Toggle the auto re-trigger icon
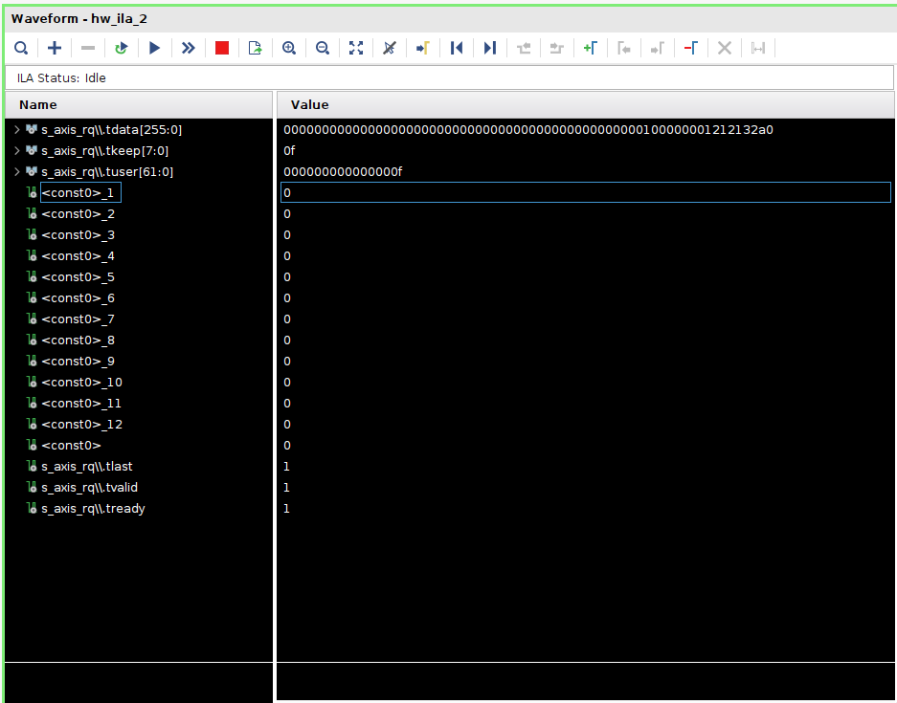This screenshot has height=703, width=897. [x=121, y=48]
